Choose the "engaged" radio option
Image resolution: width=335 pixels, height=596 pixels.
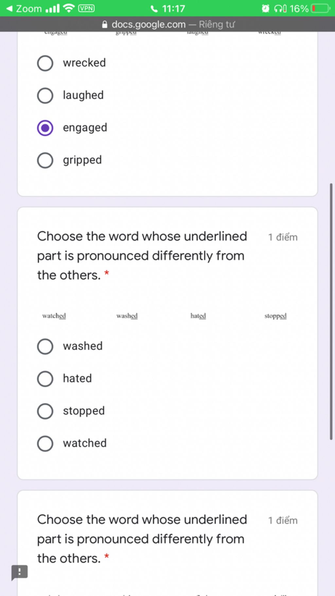(x=45, y=128)
